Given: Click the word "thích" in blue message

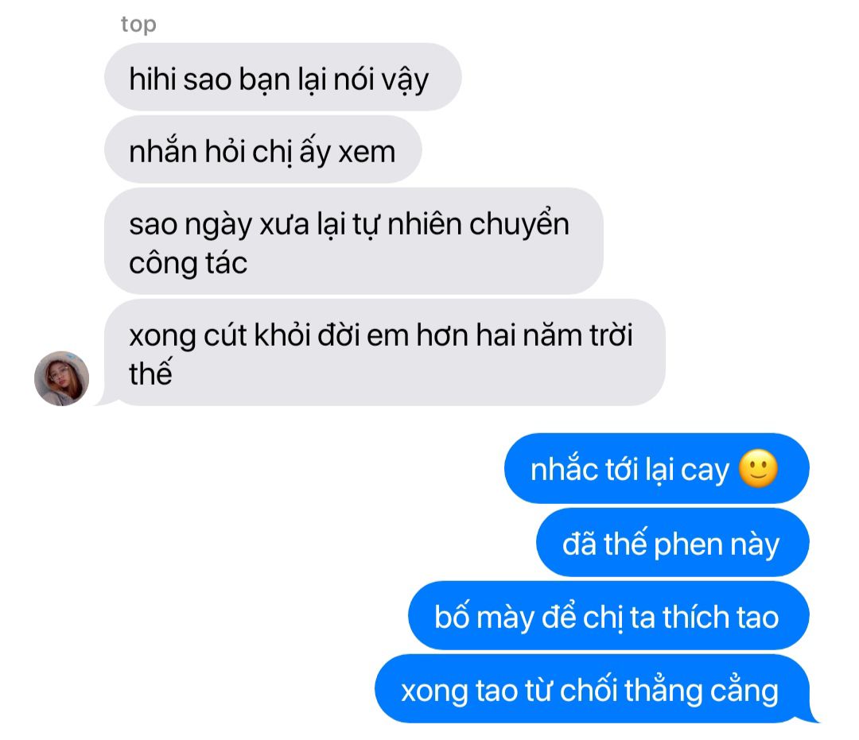Looking at the screenshot, I should [x=694, y=617].
